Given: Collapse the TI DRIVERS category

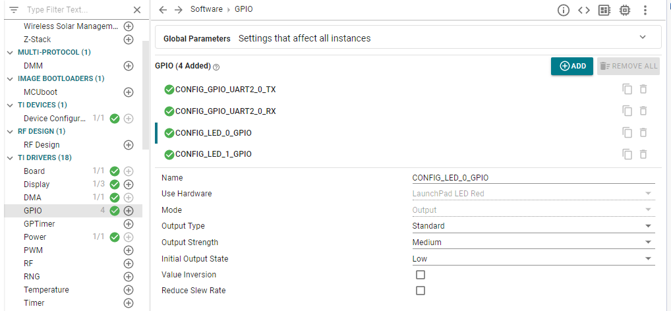Looking at the screenshot, I should (10, 158).
